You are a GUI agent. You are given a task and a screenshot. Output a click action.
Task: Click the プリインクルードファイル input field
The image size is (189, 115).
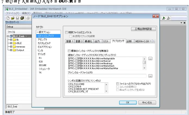point(107,76)
